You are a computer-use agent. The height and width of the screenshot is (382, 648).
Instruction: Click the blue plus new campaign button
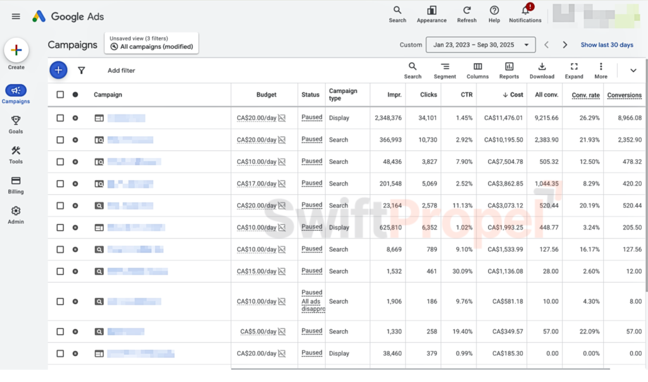point(58,70)
